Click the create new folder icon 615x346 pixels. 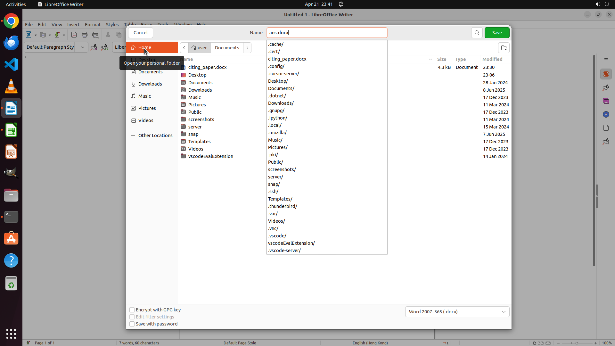click(x=504, y=48)
